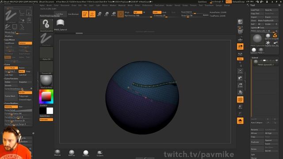The height and width of the screenshot is (159, 283).
Task: Select the Sphere3D tool thumbnail
Action: coord(268,36)
